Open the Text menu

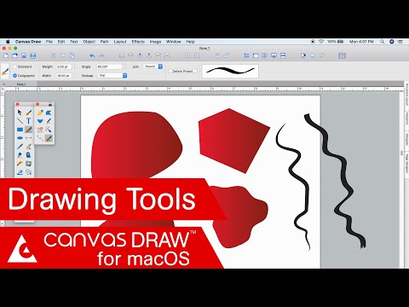74,42
